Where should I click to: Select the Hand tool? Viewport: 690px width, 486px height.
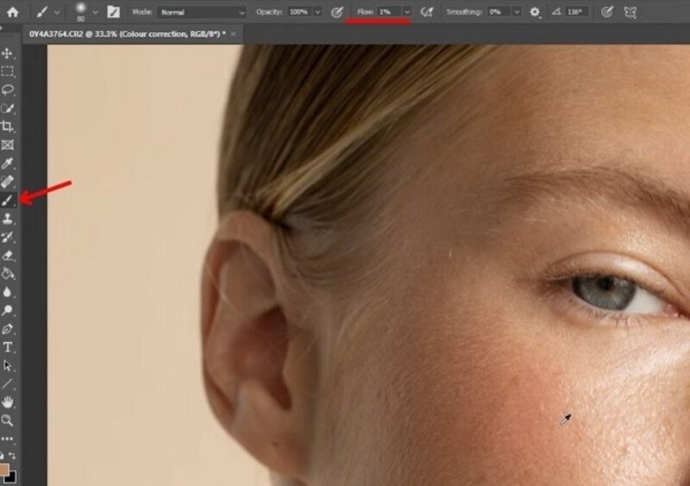tap(7, 402)
